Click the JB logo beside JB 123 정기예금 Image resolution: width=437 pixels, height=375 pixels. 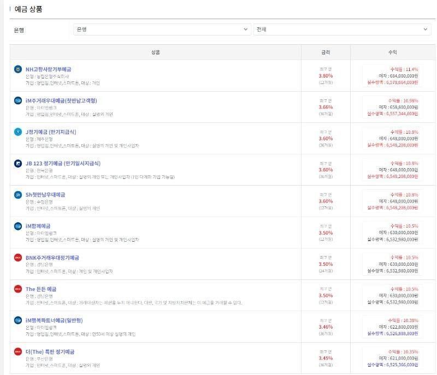pyautogui.click(x=18, y=163)
